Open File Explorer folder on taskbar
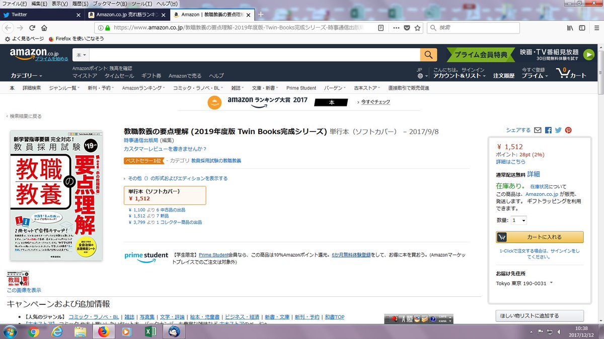This screenshot has width=604, height=339. tap(80, 331)
